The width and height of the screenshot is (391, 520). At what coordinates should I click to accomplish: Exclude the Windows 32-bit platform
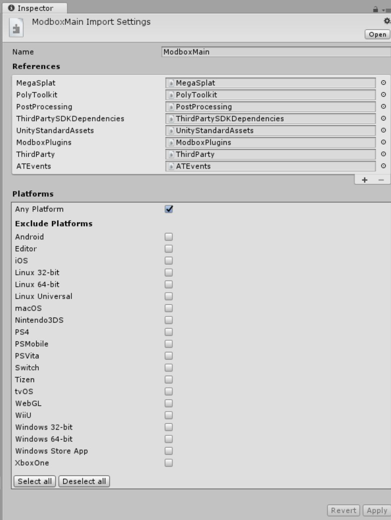click(169, 427)
